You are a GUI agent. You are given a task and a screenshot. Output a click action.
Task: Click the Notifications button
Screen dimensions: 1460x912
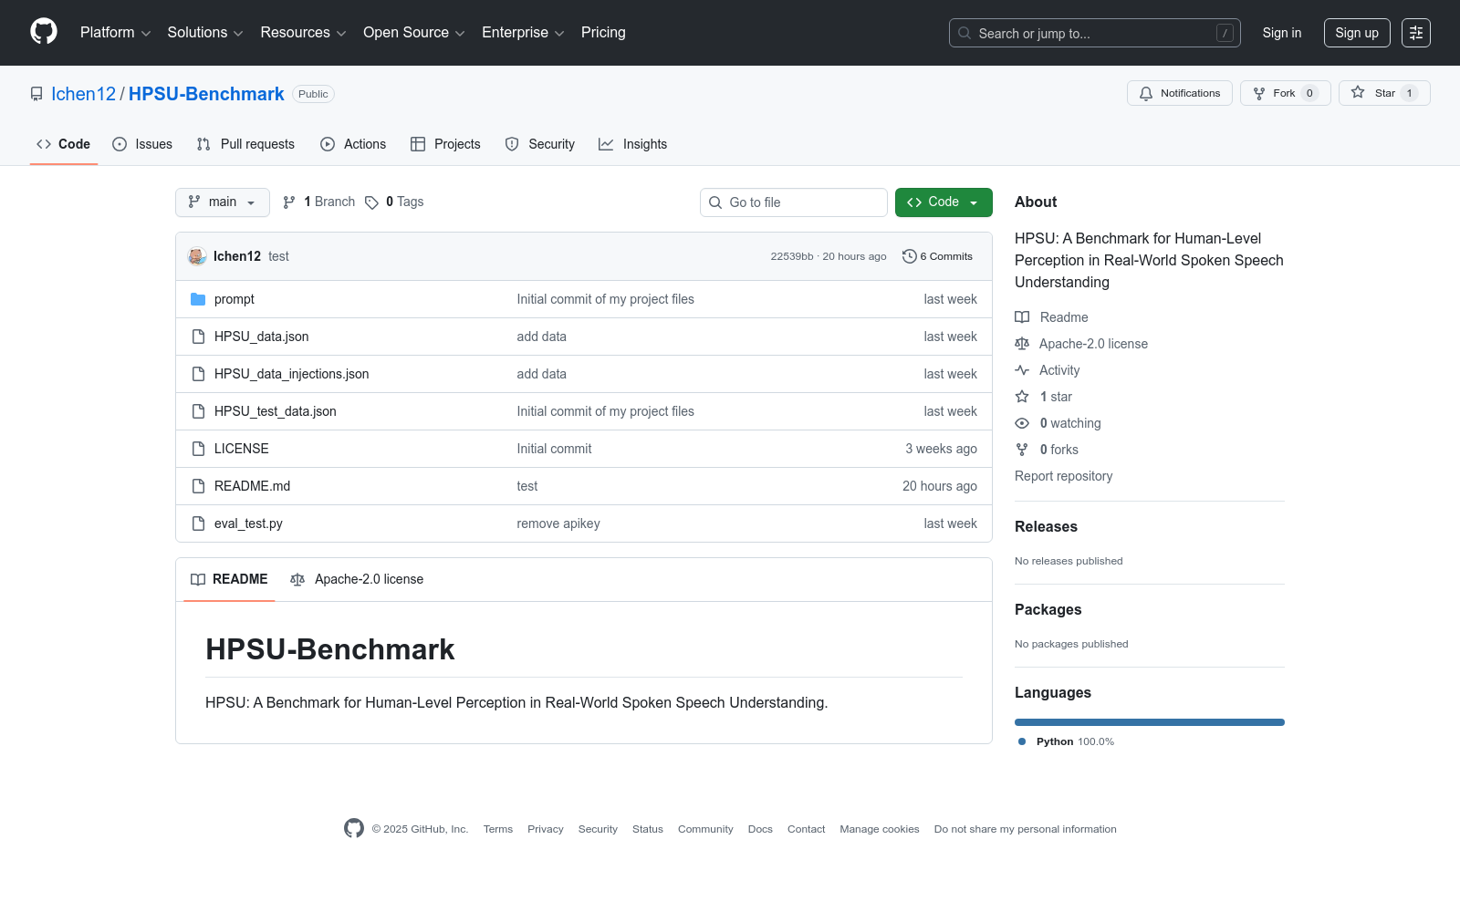1180,93
